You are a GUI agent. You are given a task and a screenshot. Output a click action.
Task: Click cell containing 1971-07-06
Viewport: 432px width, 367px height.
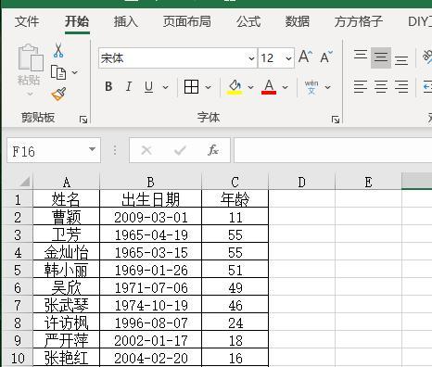coord(150,287)
